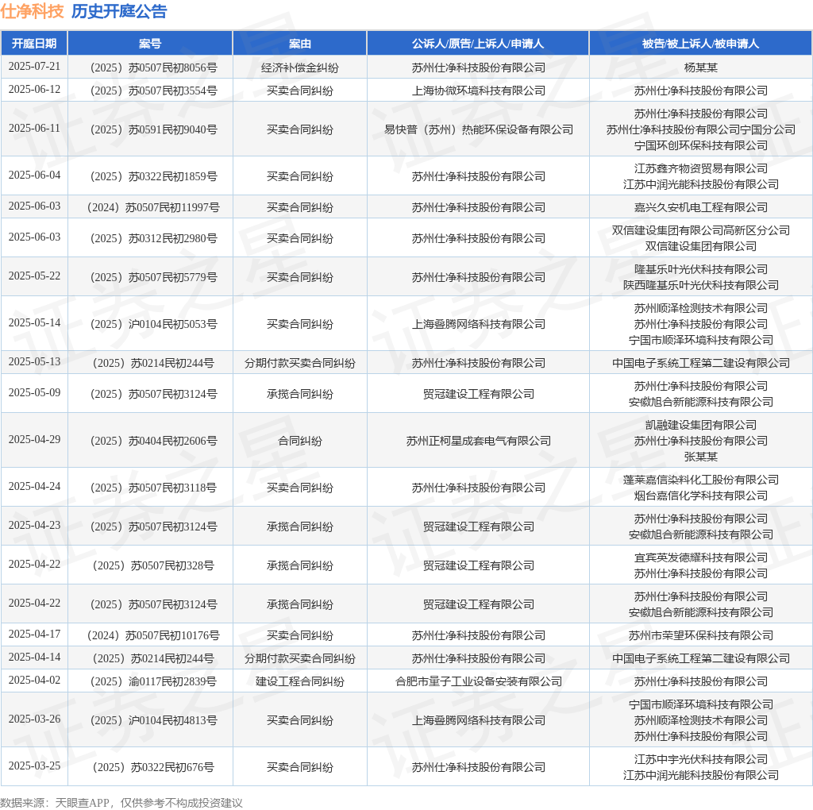Click defendant 张某某
Screen dimensions: 813x810
click(x=700, y=457)
